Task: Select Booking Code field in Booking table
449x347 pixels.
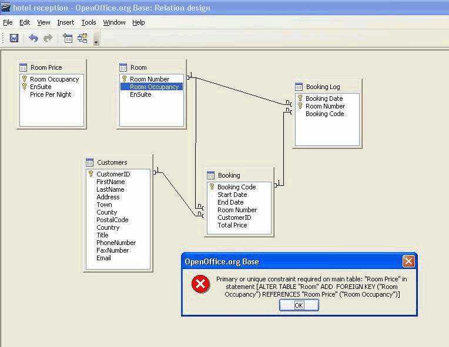Action: (236, 187)
